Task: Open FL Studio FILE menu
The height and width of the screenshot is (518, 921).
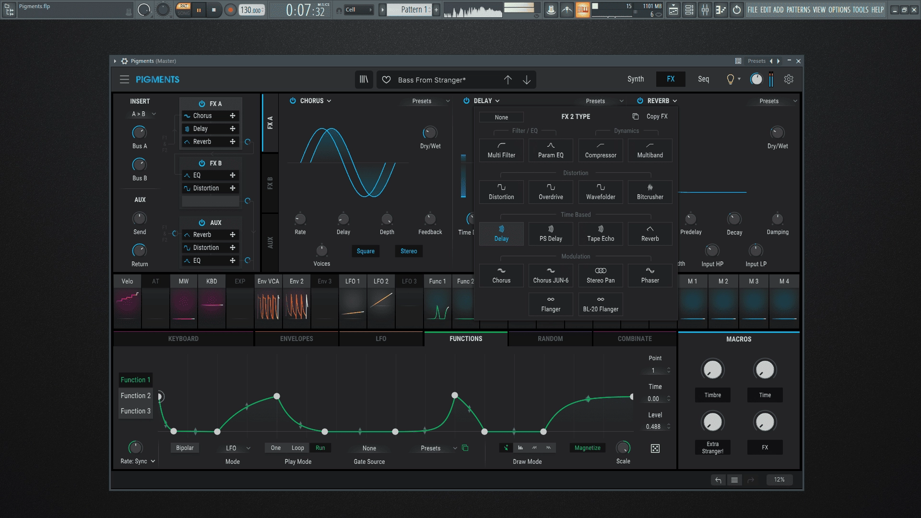Action: point(753,10)
